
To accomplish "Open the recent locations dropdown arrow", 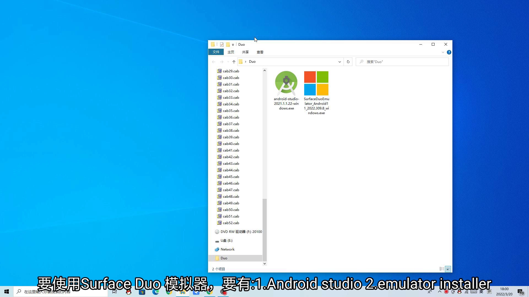I will coord(228,62).
